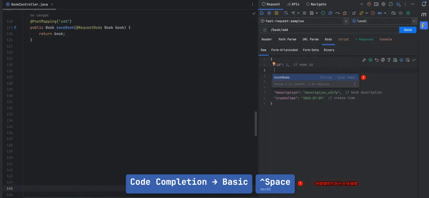This screenshot has width=429, height=198.
Task: Open the IDE notifications bell
Action: point(424,4)
